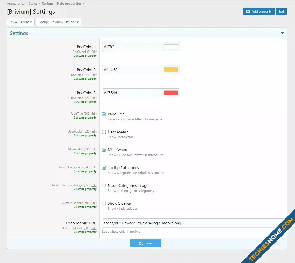The image size is (295, 263).
Task: Toggle the Tooltip Categories checkbox
Action: click(104, 167)
